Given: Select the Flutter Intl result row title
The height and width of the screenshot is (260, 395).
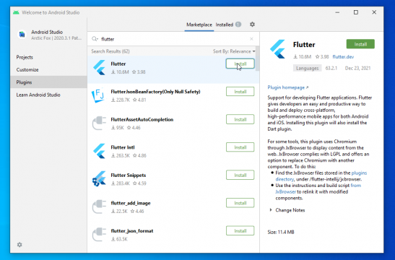Looking at the screenshot, I should click(123, 147).
